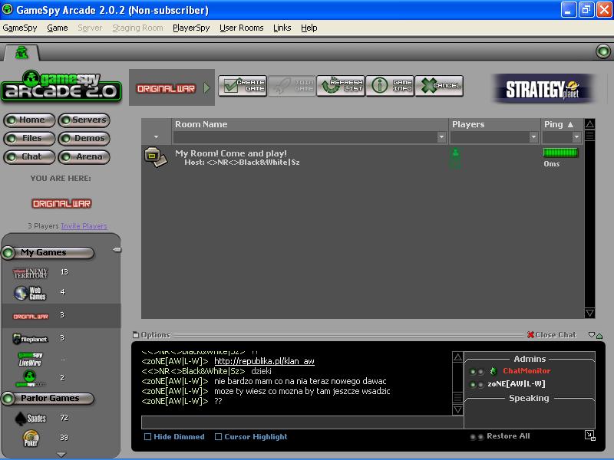This screenshot has width=614, height=460.
Task: Click Restore All
Action: tap(508, 436)
